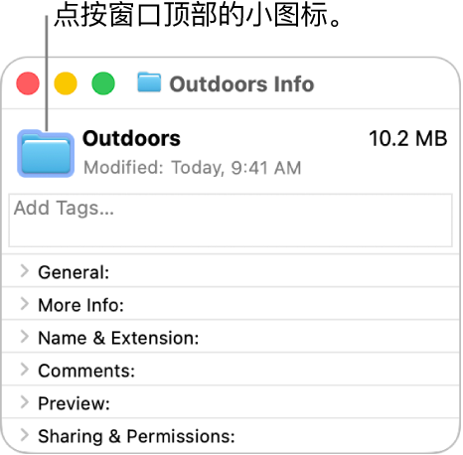Screen dimensions: 463x455
Task: Expand the More Info chevron
Action: 24,304
